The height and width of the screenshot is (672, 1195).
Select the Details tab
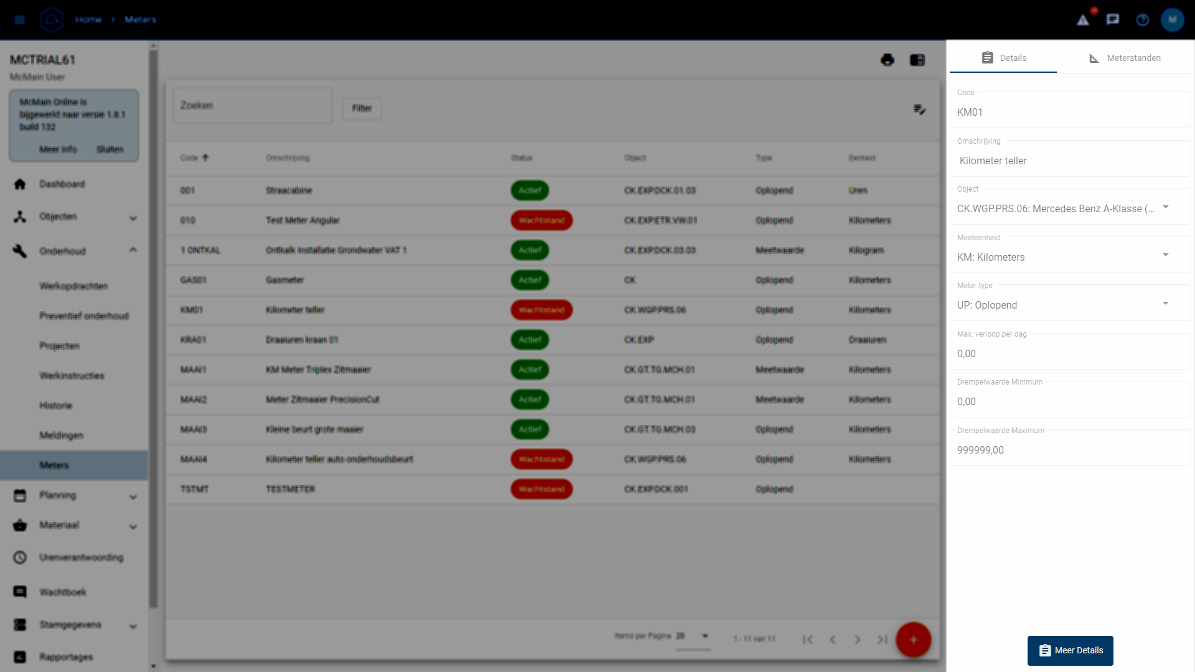click(1003, 58)
